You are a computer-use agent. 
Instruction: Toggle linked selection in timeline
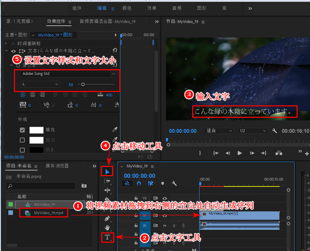pyautogui.click(x=150, y=183)
